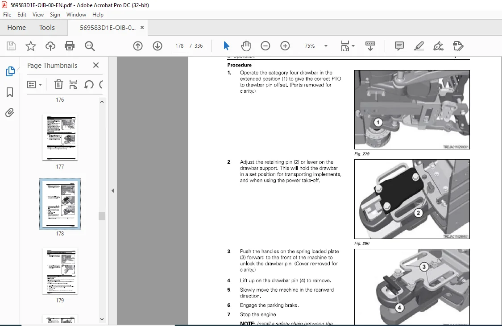Viewport: 502px width, 326px height.
Task: Click the stamp tool icon
Action: click(x=458, y=46)
